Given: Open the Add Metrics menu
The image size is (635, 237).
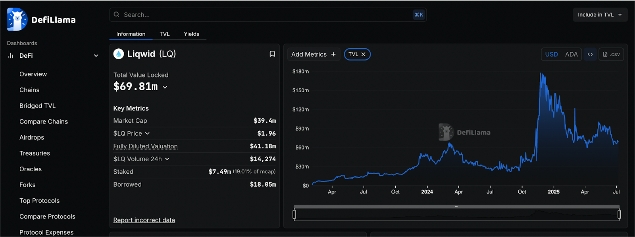Looking at the screenshot, I should pos(314,54).
